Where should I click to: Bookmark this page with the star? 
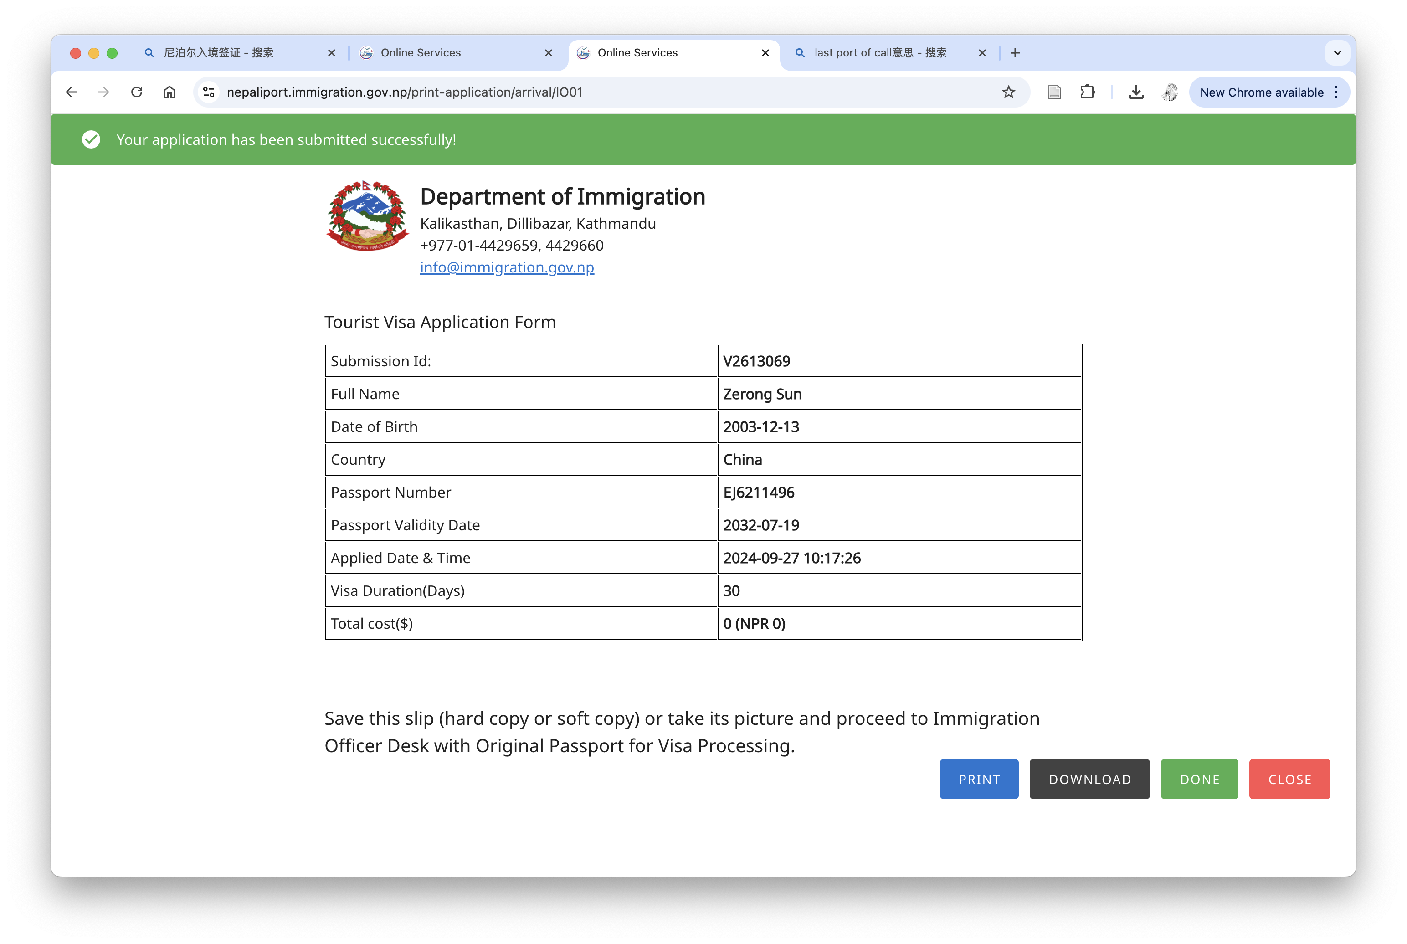coord(1008,92)
